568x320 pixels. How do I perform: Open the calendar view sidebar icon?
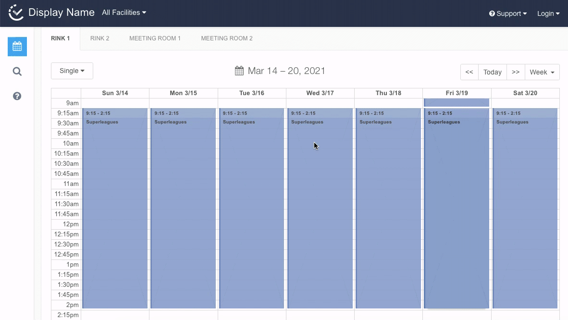click(x=17, y=47)
